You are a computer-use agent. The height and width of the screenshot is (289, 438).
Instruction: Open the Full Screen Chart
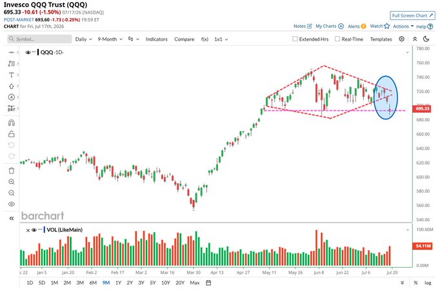[x=412, y=15]
